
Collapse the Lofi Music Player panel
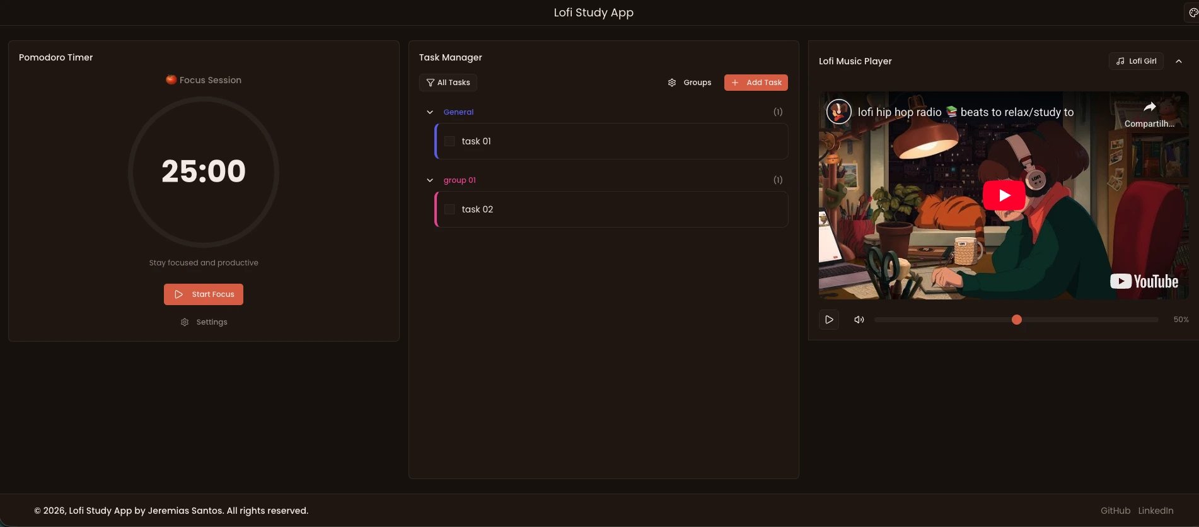pyautogui.click(x=1179, y=61)
